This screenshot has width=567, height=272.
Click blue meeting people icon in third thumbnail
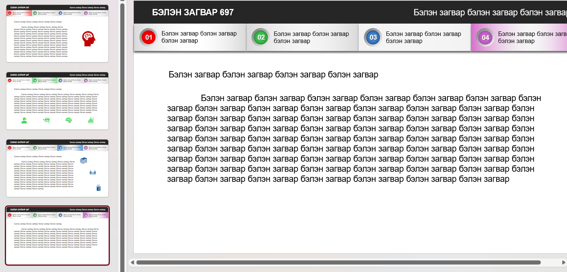tap(93, 172)
